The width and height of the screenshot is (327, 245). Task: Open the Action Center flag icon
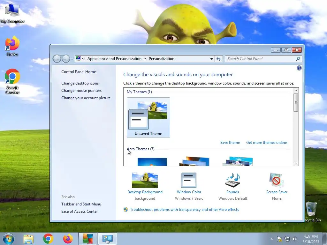(279, 239)
